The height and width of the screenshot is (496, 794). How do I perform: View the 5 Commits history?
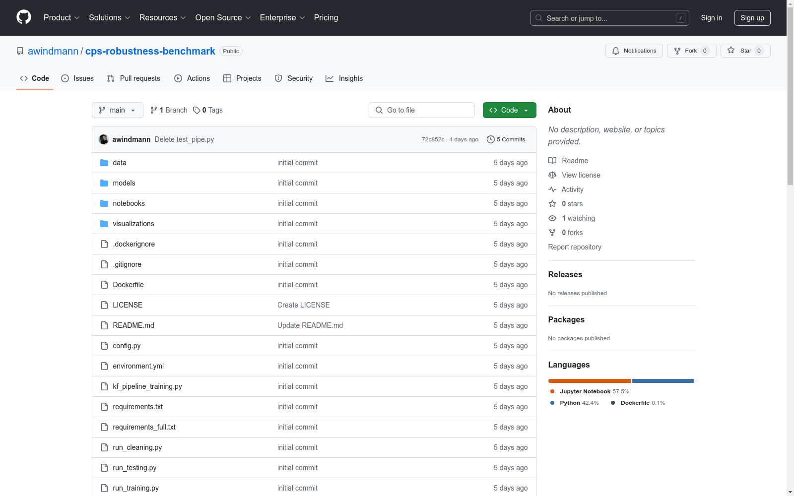506,139
